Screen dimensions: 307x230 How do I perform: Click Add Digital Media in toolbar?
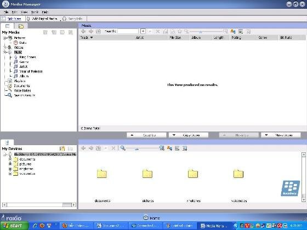coord(42,19)
